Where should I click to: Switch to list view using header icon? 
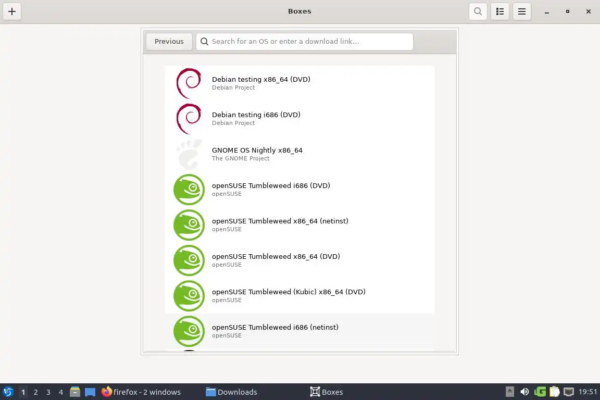click(x=500, y=11)
